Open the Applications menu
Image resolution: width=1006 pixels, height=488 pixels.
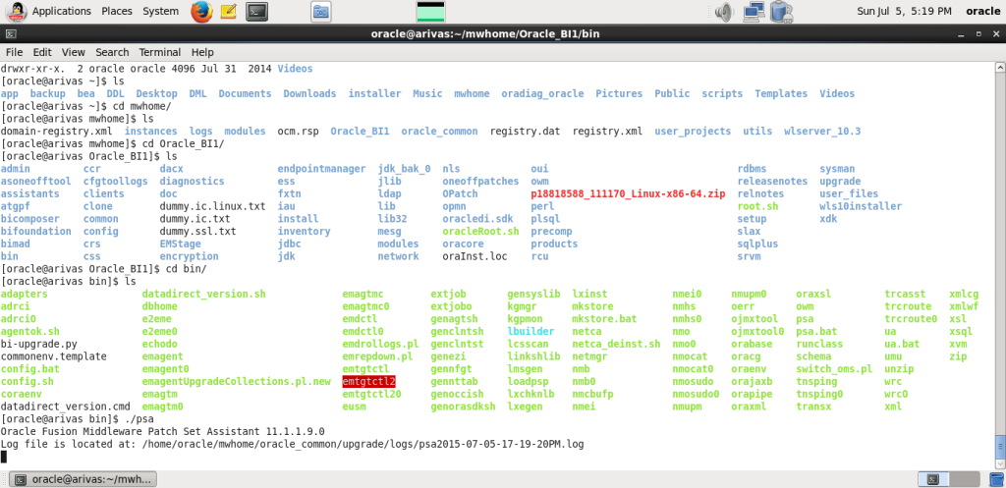point(62,11)
